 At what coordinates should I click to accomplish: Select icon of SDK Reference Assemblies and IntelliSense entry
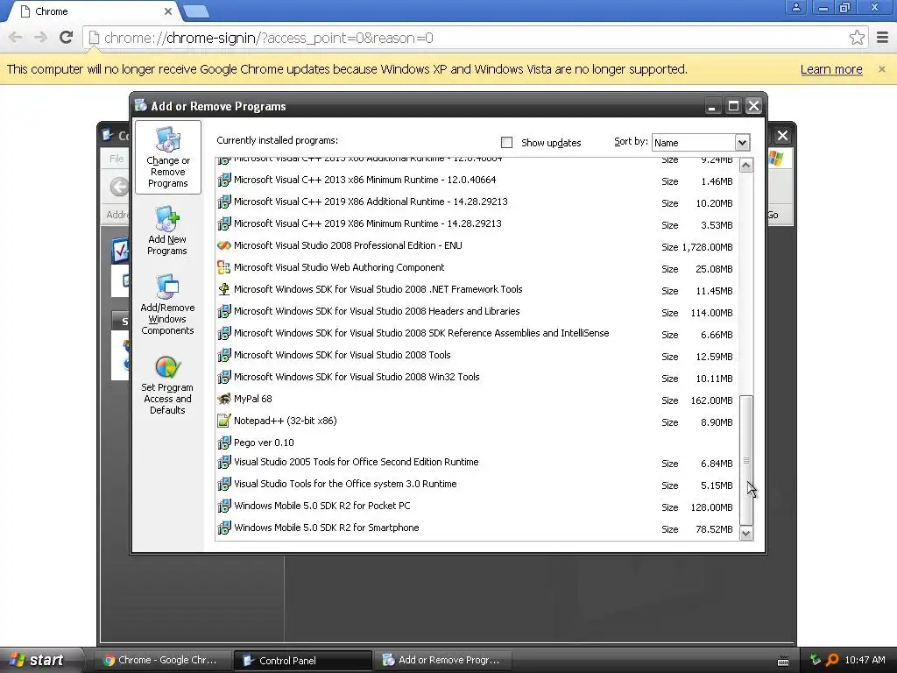click(223, 333)
